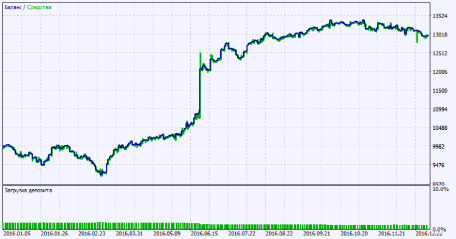Click the 2016.03.31 date label
The height and width of the screenshot is (239, 456).
130,234
